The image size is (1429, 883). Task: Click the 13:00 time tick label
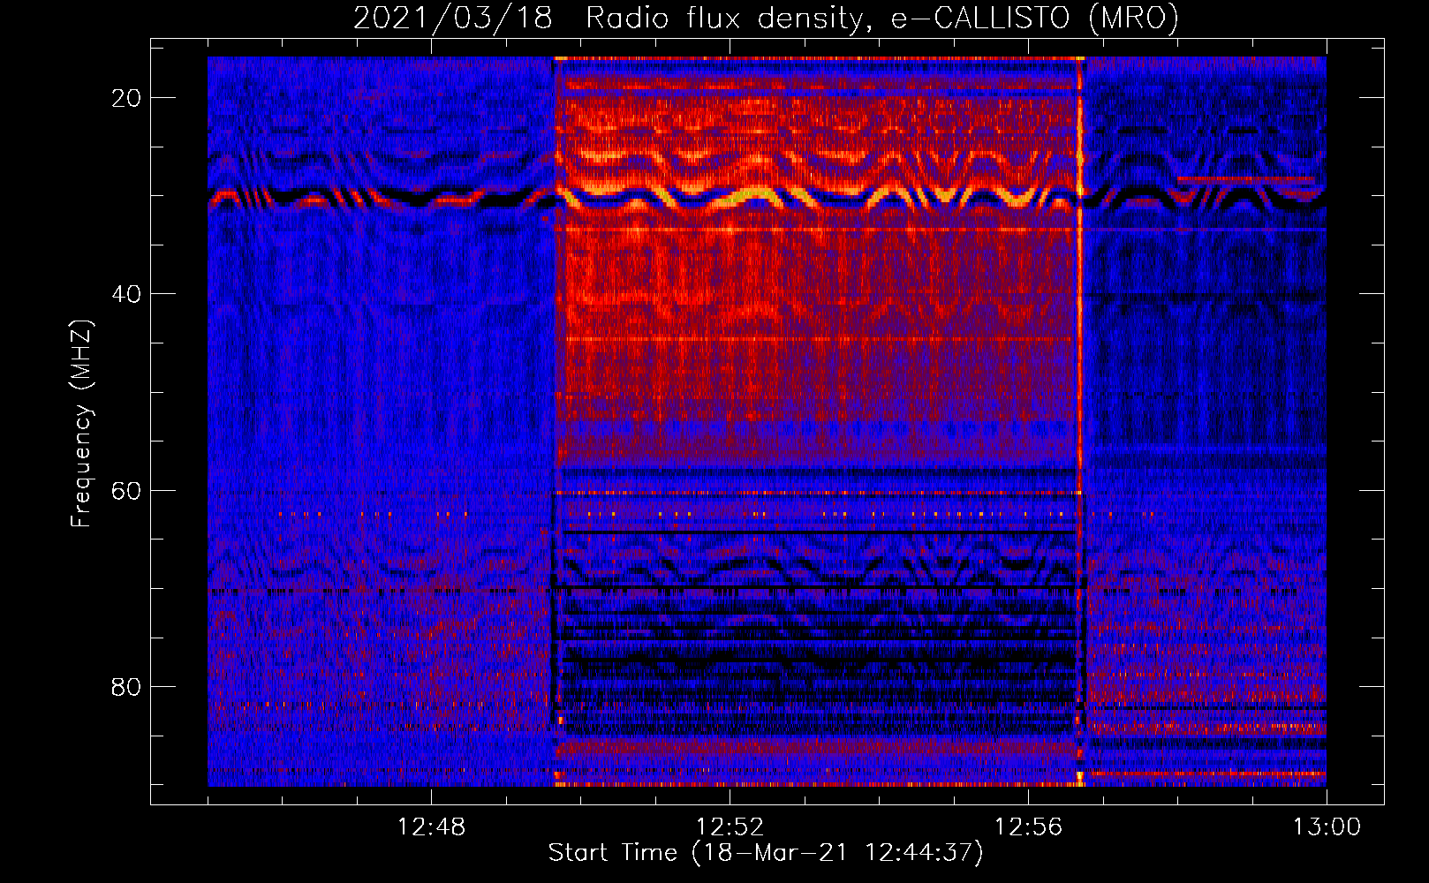point(1327,827)
